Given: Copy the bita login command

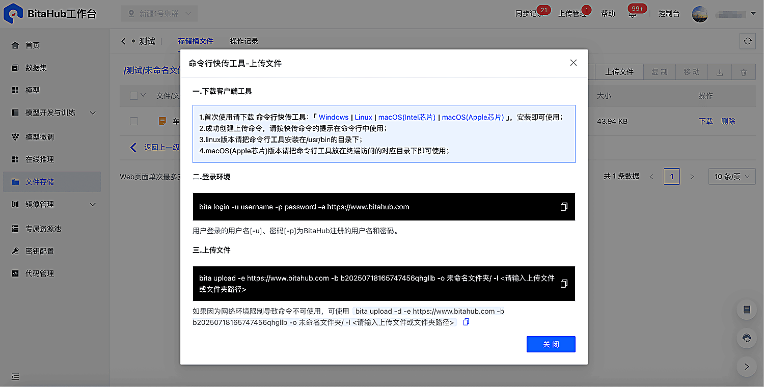Looking at the screenshot, I should 564,207.
